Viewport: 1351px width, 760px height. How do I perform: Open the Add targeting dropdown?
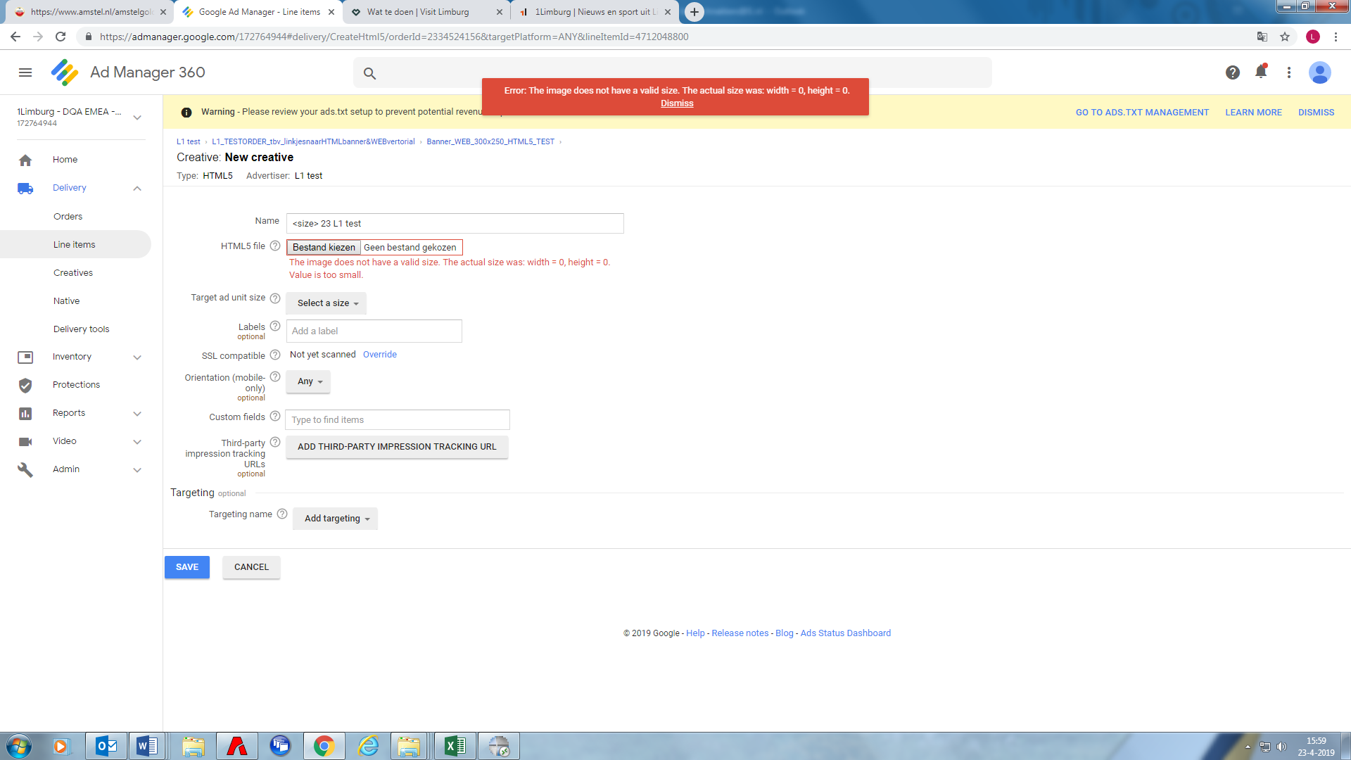(x=336, y=519)
